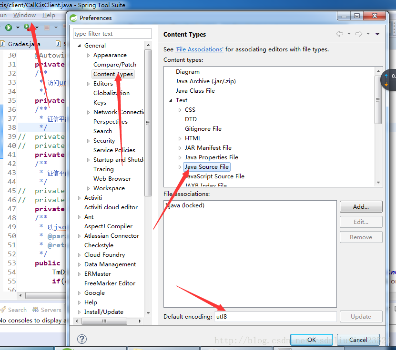Select Globalization preference page
Image resolution: width=396 pixels, height=350 pixels.
point(112,93)
